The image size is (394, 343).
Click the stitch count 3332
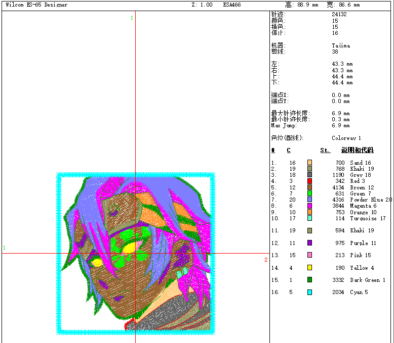click(338, 280)
